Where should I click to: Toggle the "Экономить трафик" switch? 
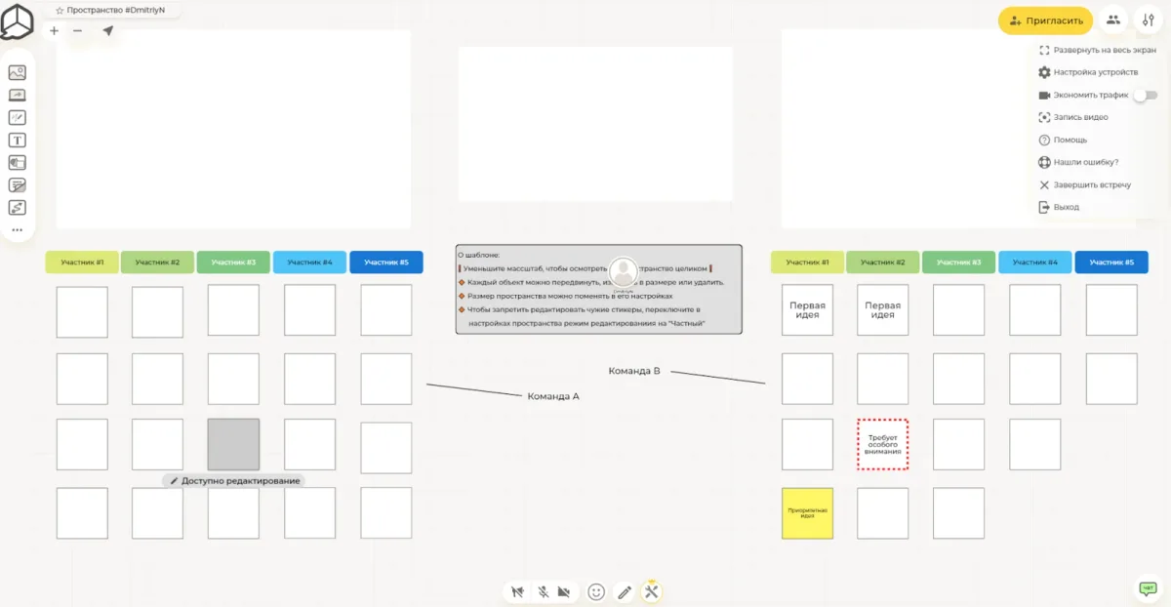coord(1145,96)
